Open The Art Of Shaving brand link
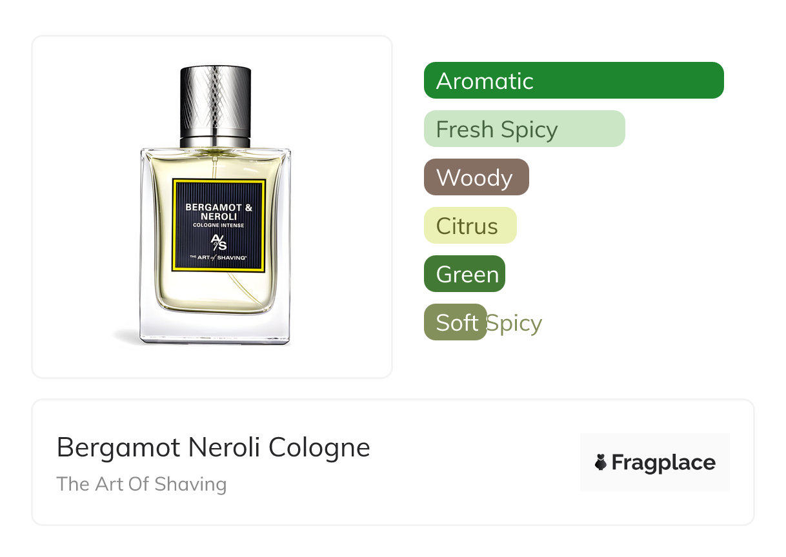Screen dimensions: 786x557 pyautogui.click(x=141, y=484)
